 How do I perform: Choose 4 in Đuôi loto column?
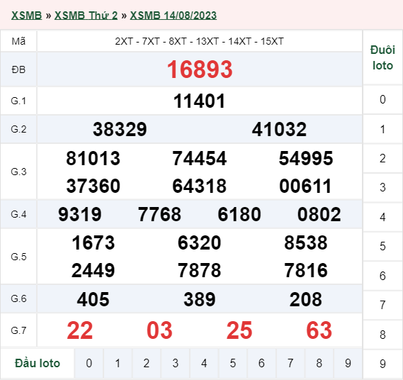point(382,217)
